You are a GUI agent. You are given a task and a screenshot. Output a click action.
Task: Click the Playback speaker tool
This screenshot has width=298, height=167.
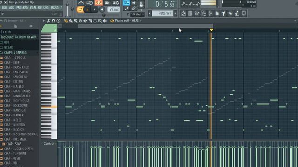pos(105,21)
